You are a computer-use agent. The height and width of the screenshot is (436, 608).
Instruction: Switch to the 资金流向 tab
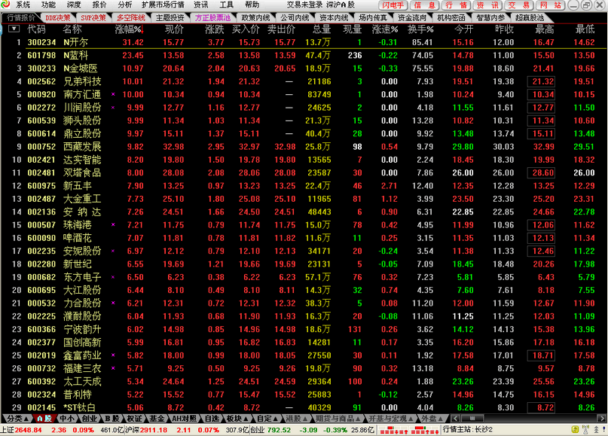point(412,18)
